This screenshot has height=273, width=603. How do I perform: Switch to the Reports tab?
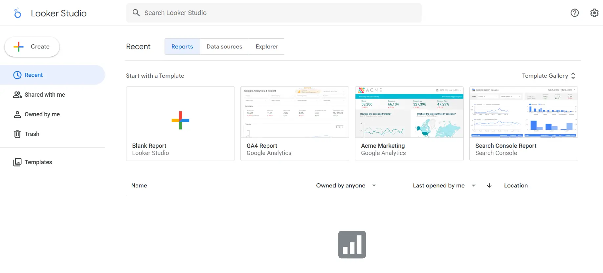coord(182,47)
